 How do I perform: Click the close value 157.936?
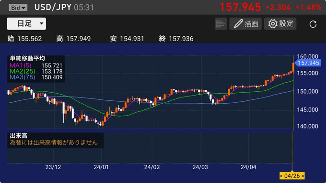pyautogui.click(x=181, y=39)
